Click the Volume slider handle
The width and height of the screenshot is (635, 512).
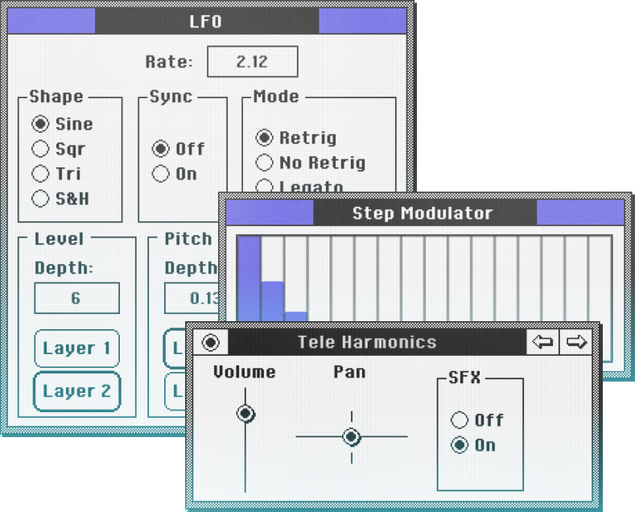tap(245, 414)
